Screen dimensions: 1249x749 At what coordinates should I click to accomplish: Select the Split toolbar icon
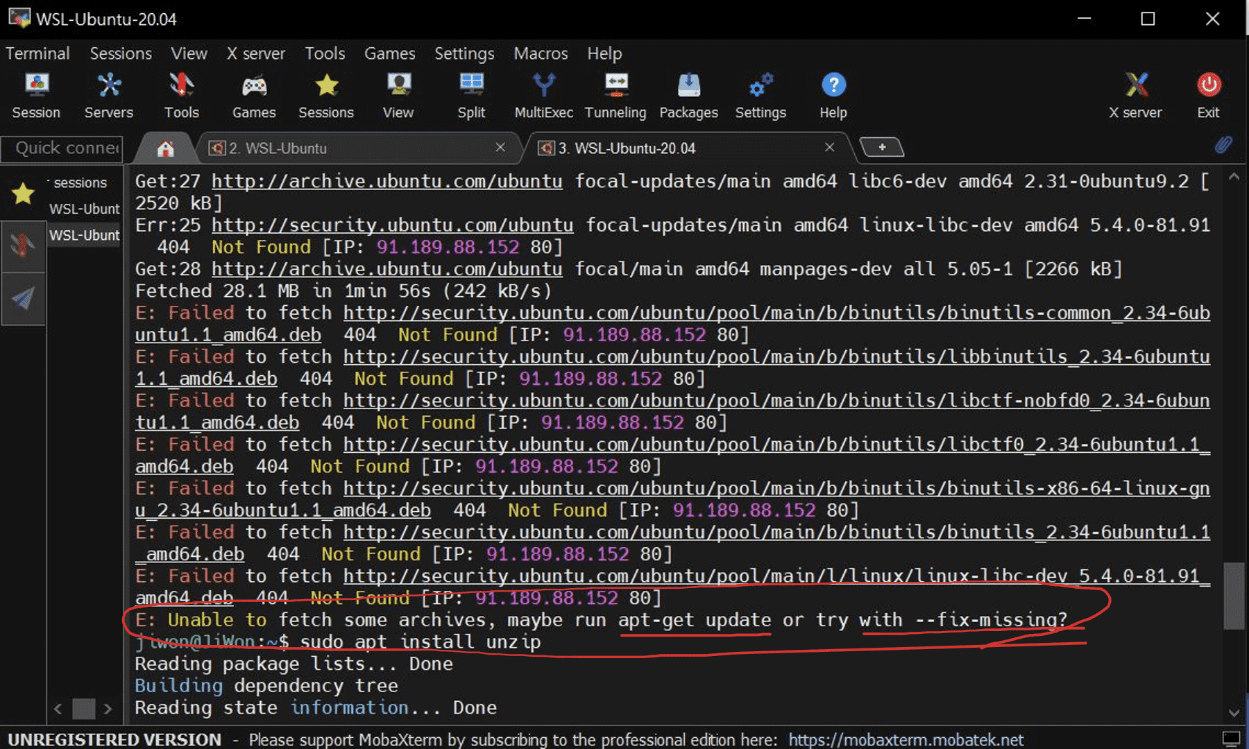click(x=471, y=95)
